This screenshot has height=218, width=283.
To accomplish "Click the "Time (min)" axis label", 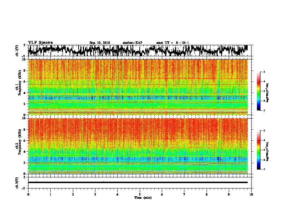I will pyautogui.click(x=143, y=198).
